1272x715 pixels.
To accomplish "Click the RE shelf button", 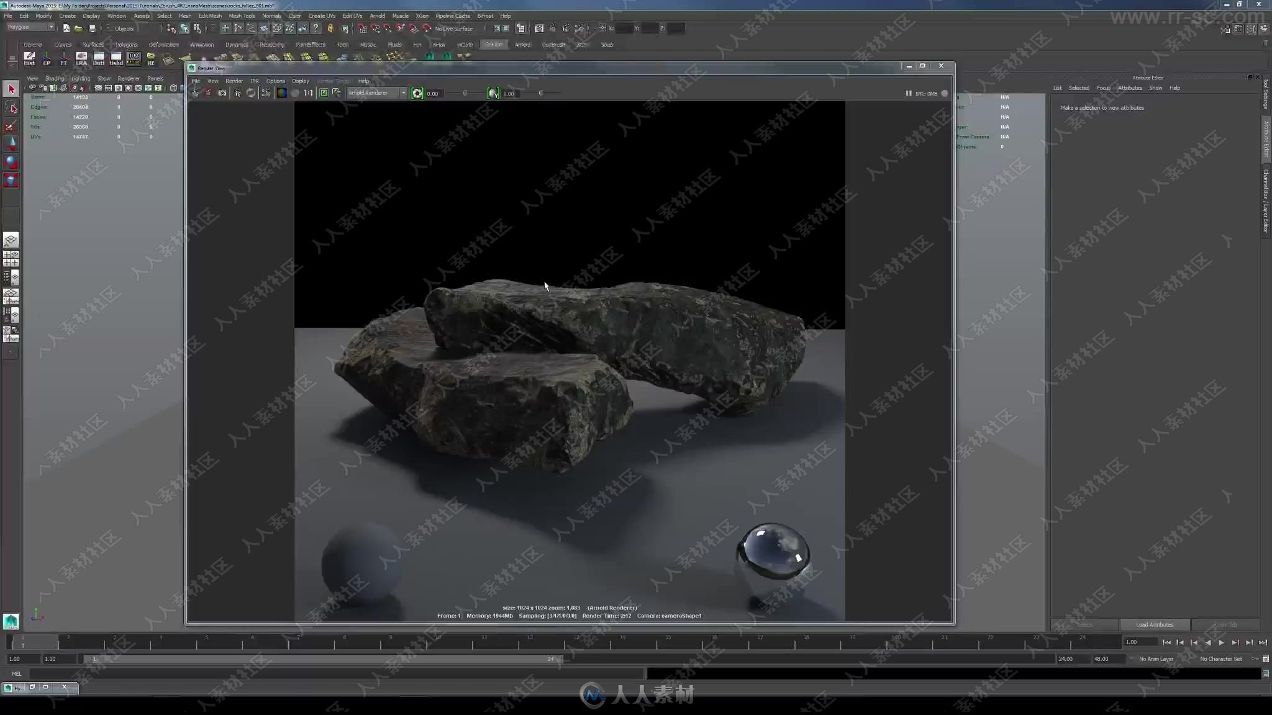I will [151, 59].
